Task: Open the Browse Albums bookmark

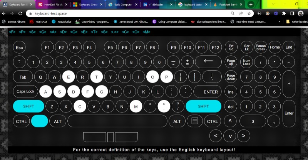Action: (14, 22)
